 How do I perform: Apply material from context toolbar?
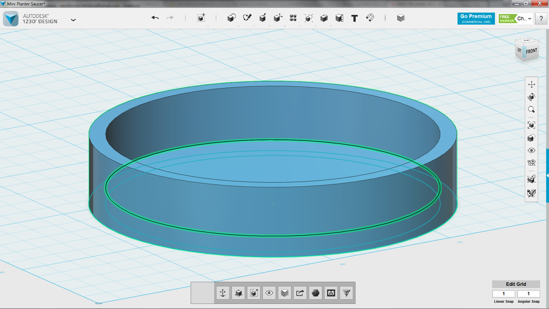(x=285, y=293)
